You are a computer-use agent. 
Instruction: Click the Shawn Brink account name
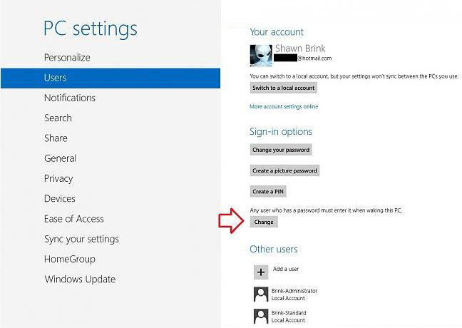pyautogui.click(x=300, y=48)
